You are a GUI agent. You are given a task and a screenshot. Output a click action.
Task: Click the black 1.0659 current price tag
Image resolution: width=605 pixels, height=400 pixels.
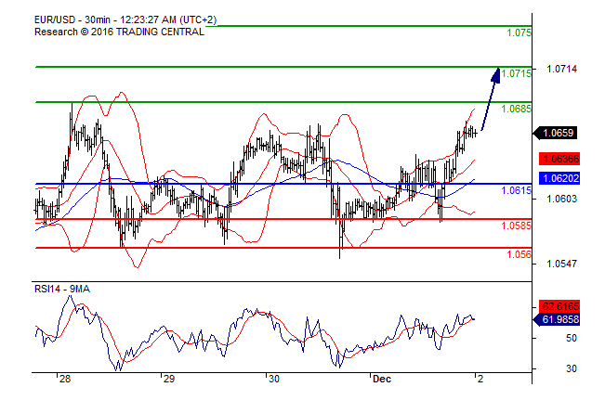coord(556,133)
